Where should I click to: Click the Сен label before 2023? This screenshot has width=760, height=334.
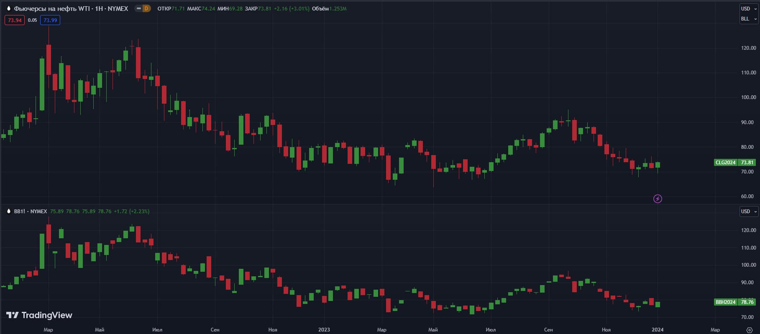[215, 330]
